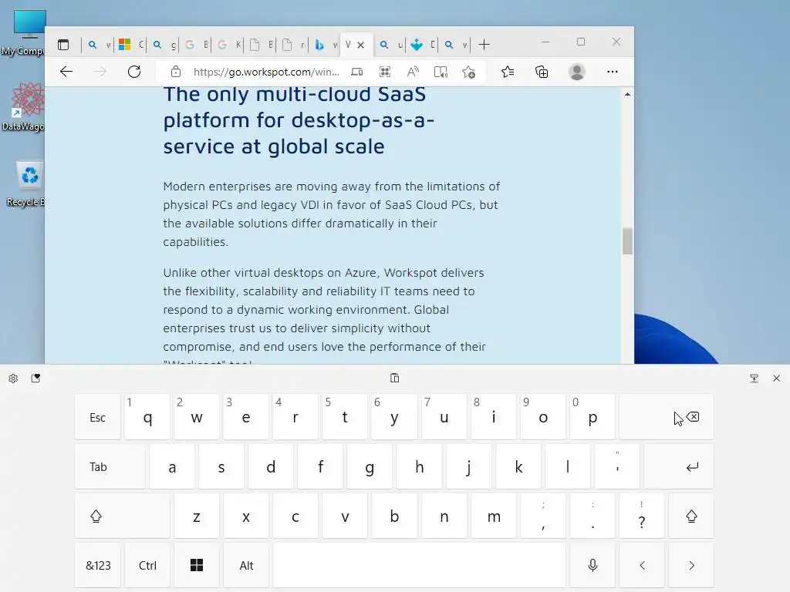Tap the Backspace key
This screenshot has height=592, width=790.
pyautogui.click(x=666, y=417)
